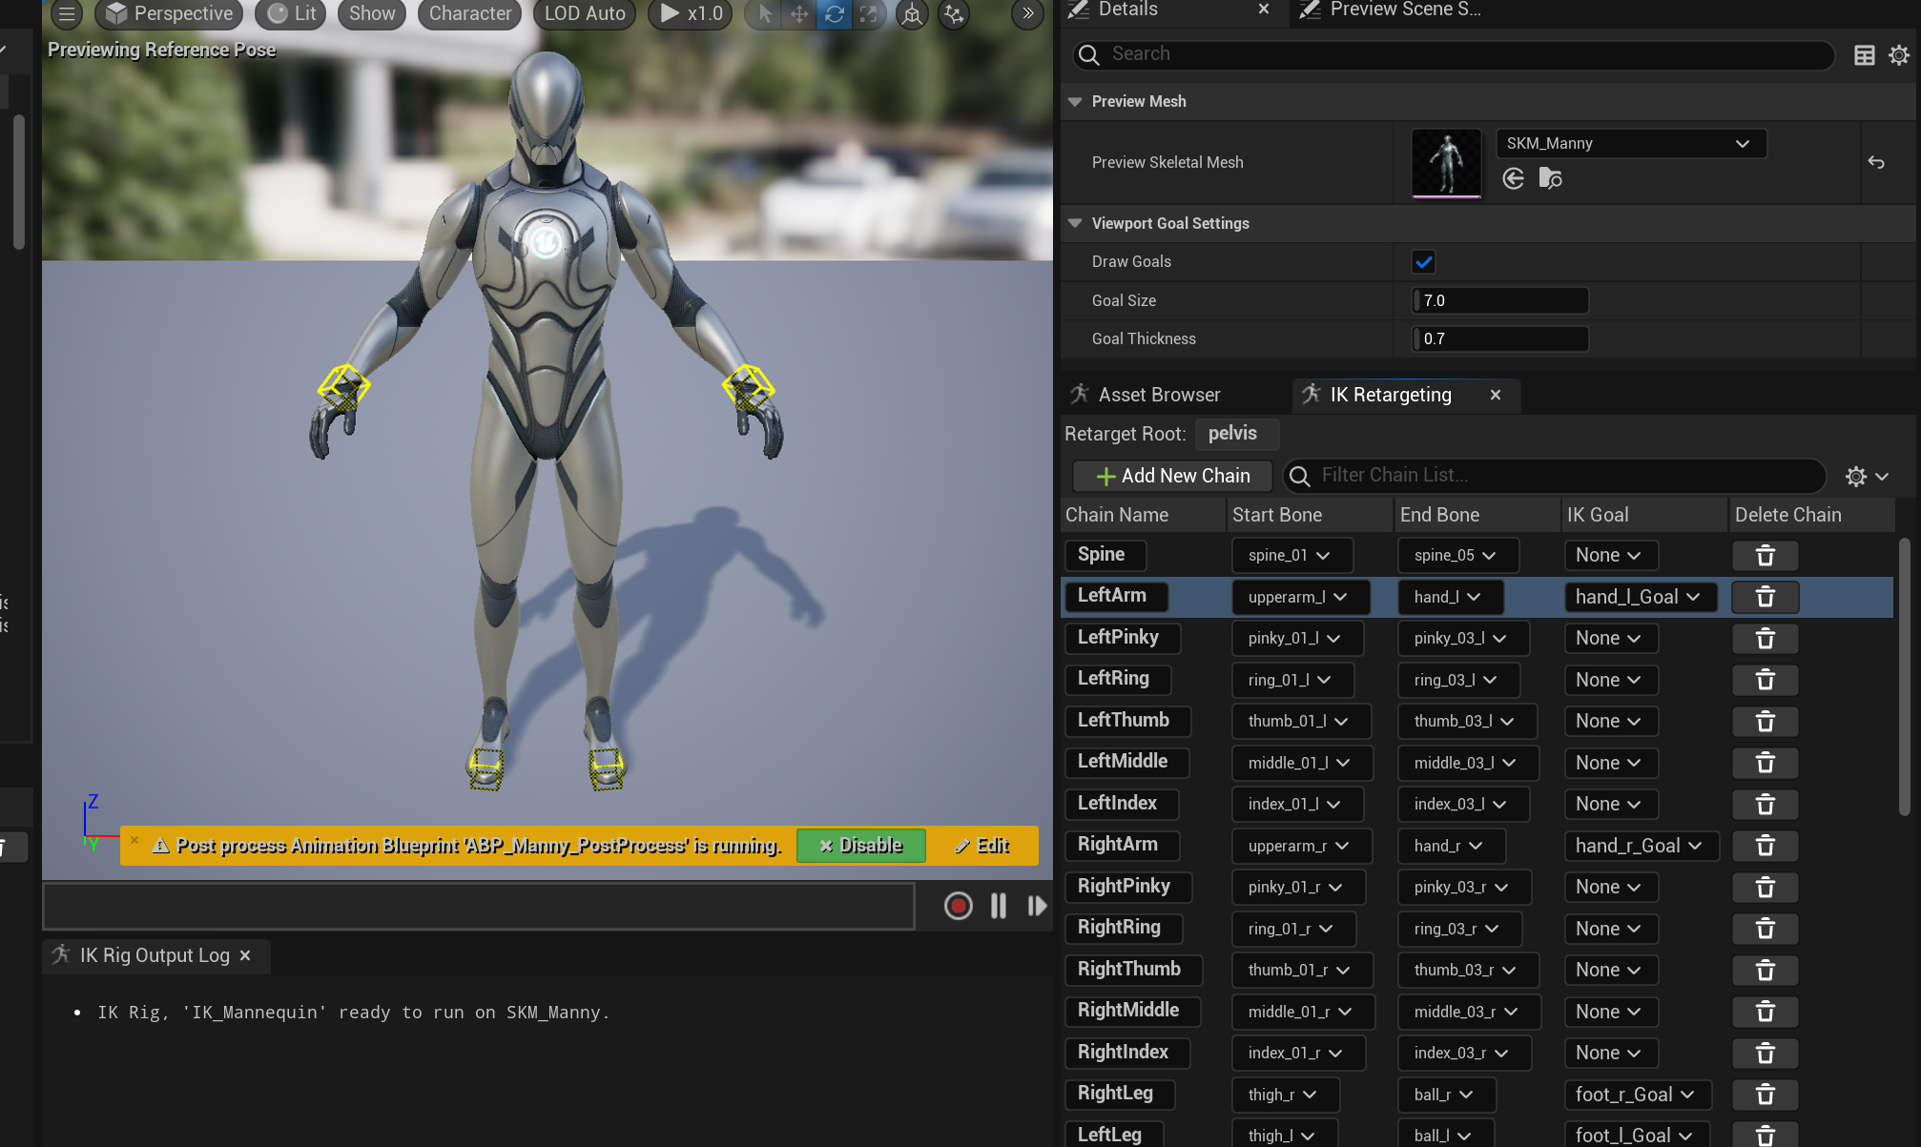Click the record button below viewport

[958, 906]
